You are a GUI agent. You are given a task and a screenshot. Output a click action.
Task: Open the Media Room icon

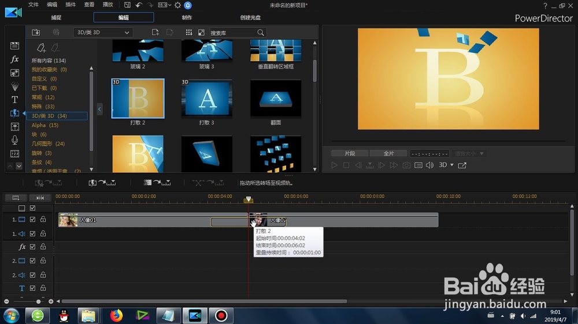[15, 46]
